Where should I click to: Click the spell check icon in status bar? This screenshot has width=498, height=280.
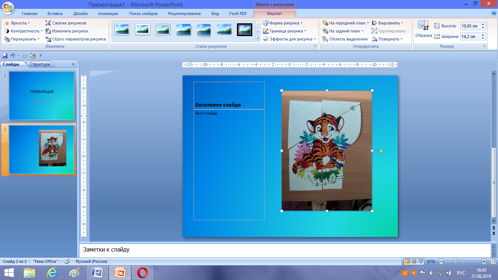click(67, 261)
